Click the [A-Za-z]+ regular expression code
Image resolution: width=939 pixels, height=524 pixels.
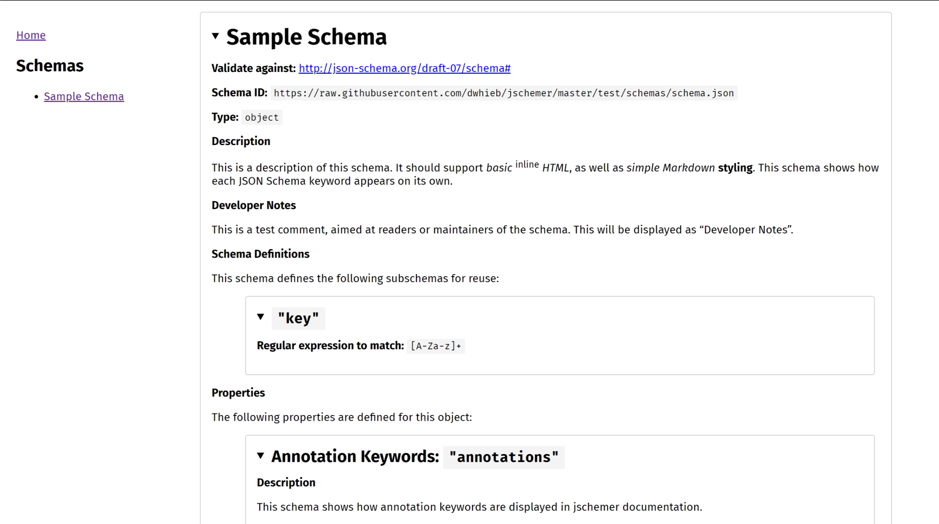pos(436,346)
